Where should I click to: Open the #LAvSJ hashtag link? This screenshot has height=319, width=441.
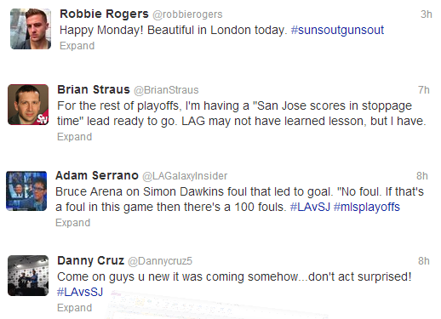coord(310,207)
